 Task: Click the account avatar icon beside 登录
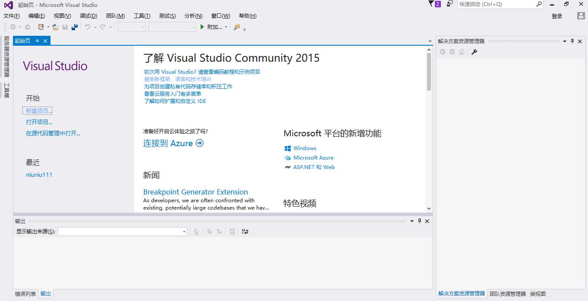[x=581, y=16]
